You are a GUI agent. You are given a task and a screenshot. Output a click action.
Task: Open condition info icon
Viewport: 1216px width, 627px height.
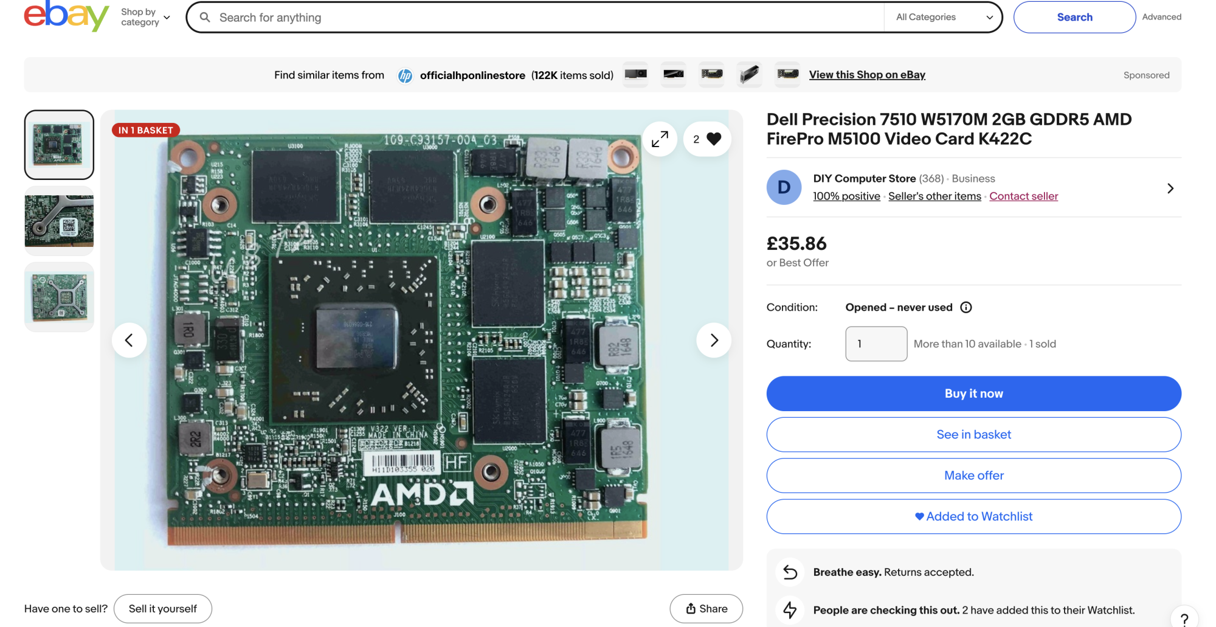point(966,307)
